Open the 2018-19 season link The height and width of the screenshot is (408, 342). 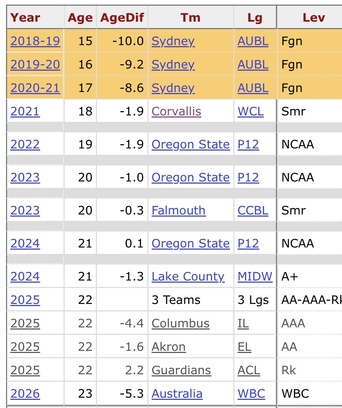35,41
